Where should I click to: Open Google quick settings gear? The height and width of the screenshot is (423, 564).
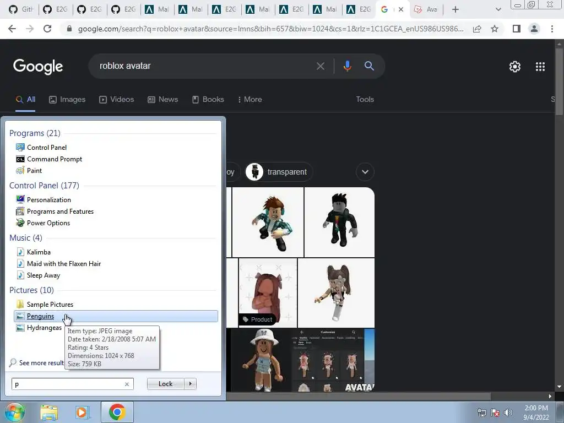pyautogui.click(x=515, y=67)
